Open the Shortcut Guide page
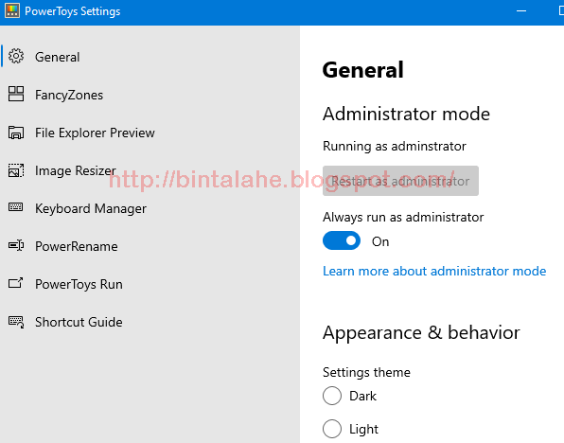 [x=150, y=322]
